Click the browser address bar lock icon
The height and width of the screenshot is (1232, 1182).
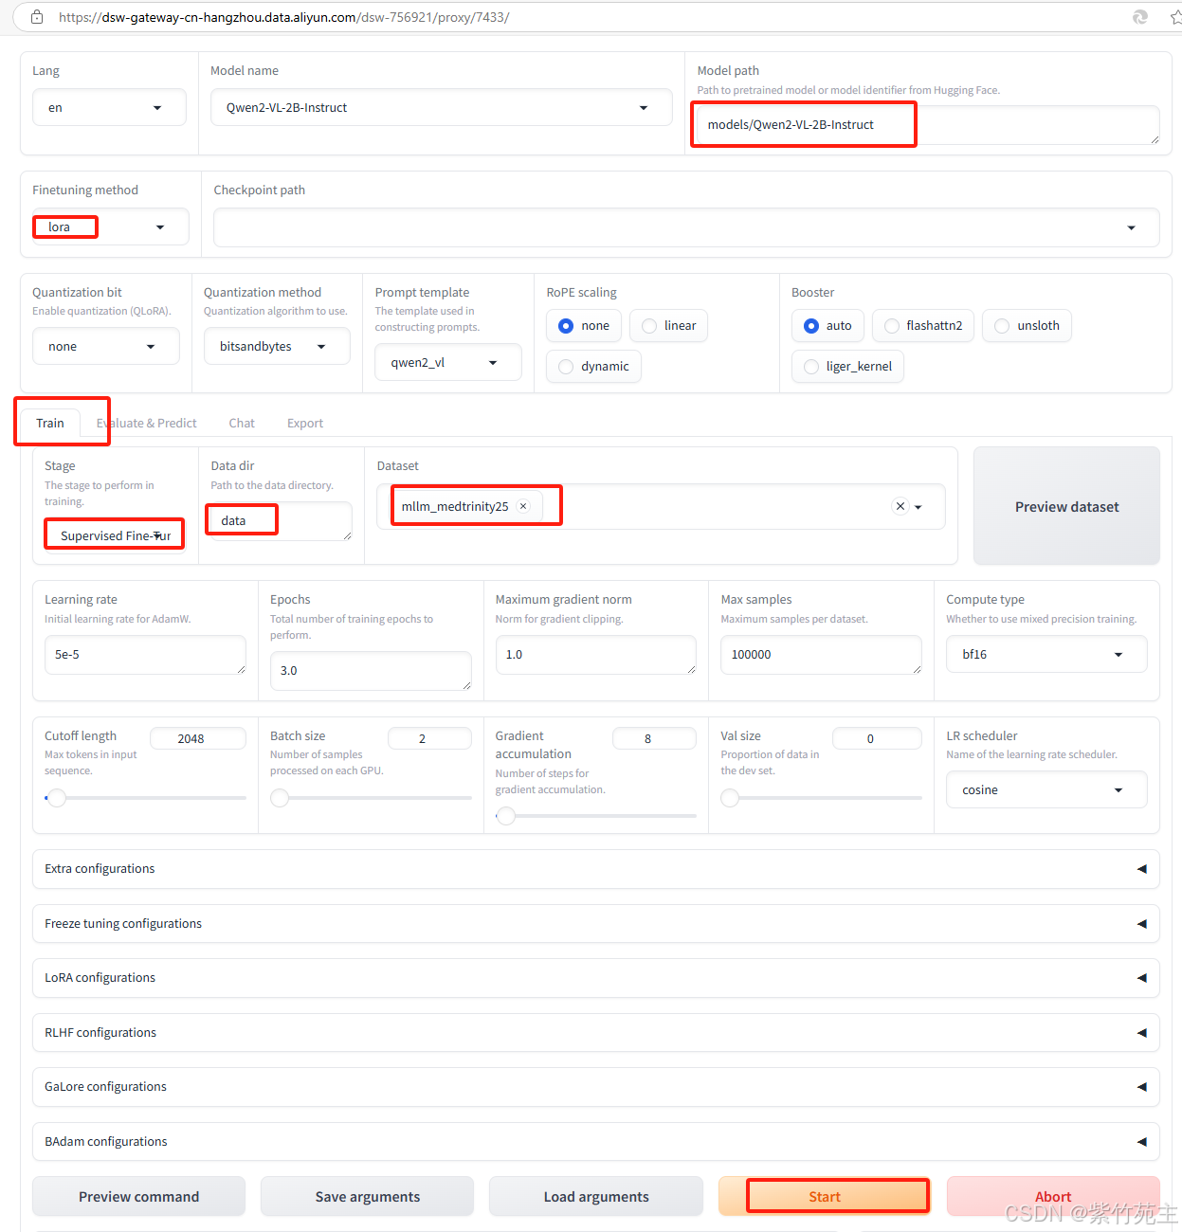pyautogui.click(x=37, y=17)
